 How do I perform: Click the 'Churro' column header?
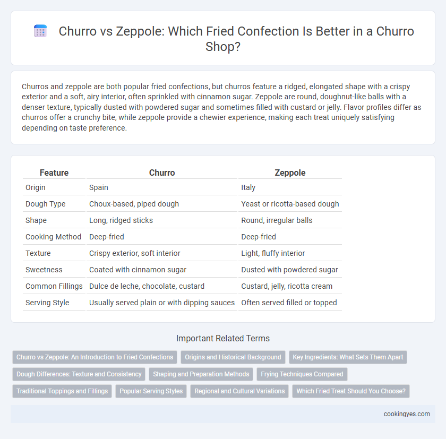pos(162,173)
